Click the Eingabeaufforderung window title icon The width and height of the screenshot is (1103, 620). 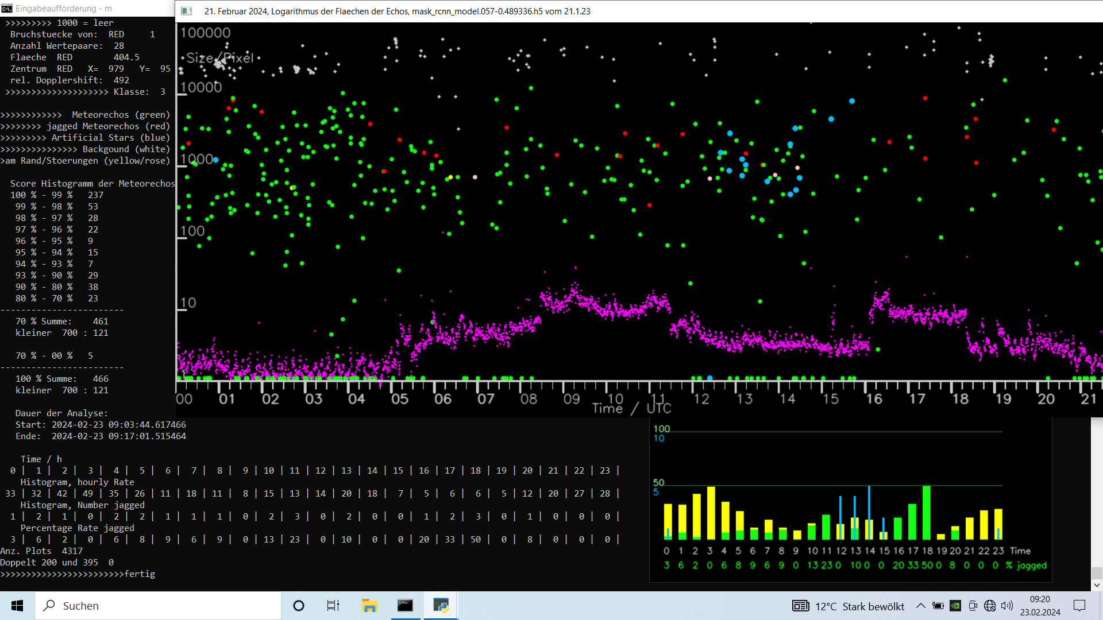point(7,9)
